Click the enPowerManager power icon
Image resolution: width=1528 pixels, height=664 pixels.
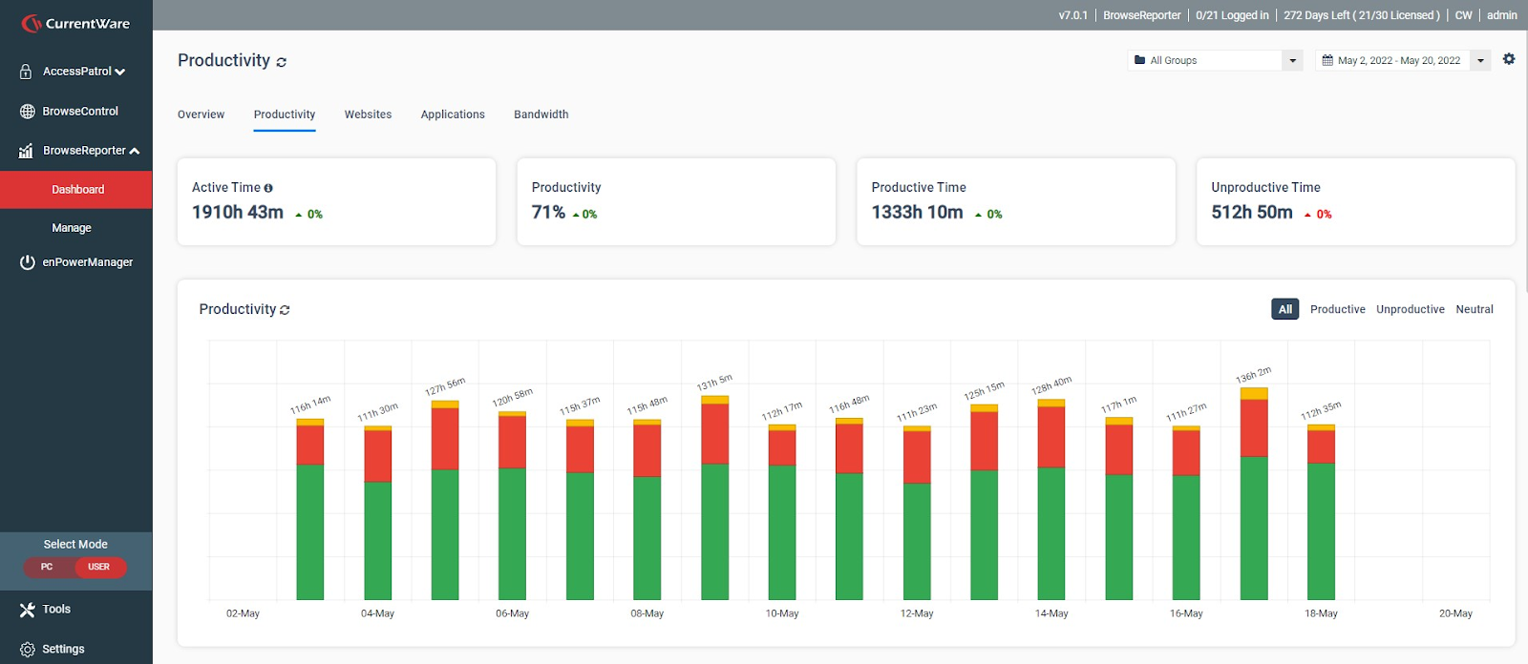(28, 262)
